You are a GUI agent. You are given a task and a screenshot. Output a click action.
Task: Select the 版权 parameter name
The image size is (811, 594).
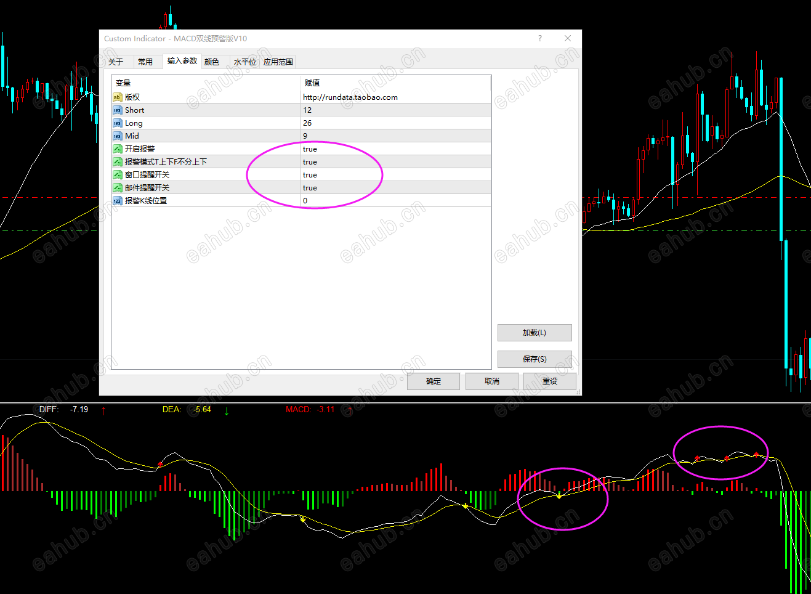pos(132,97)
